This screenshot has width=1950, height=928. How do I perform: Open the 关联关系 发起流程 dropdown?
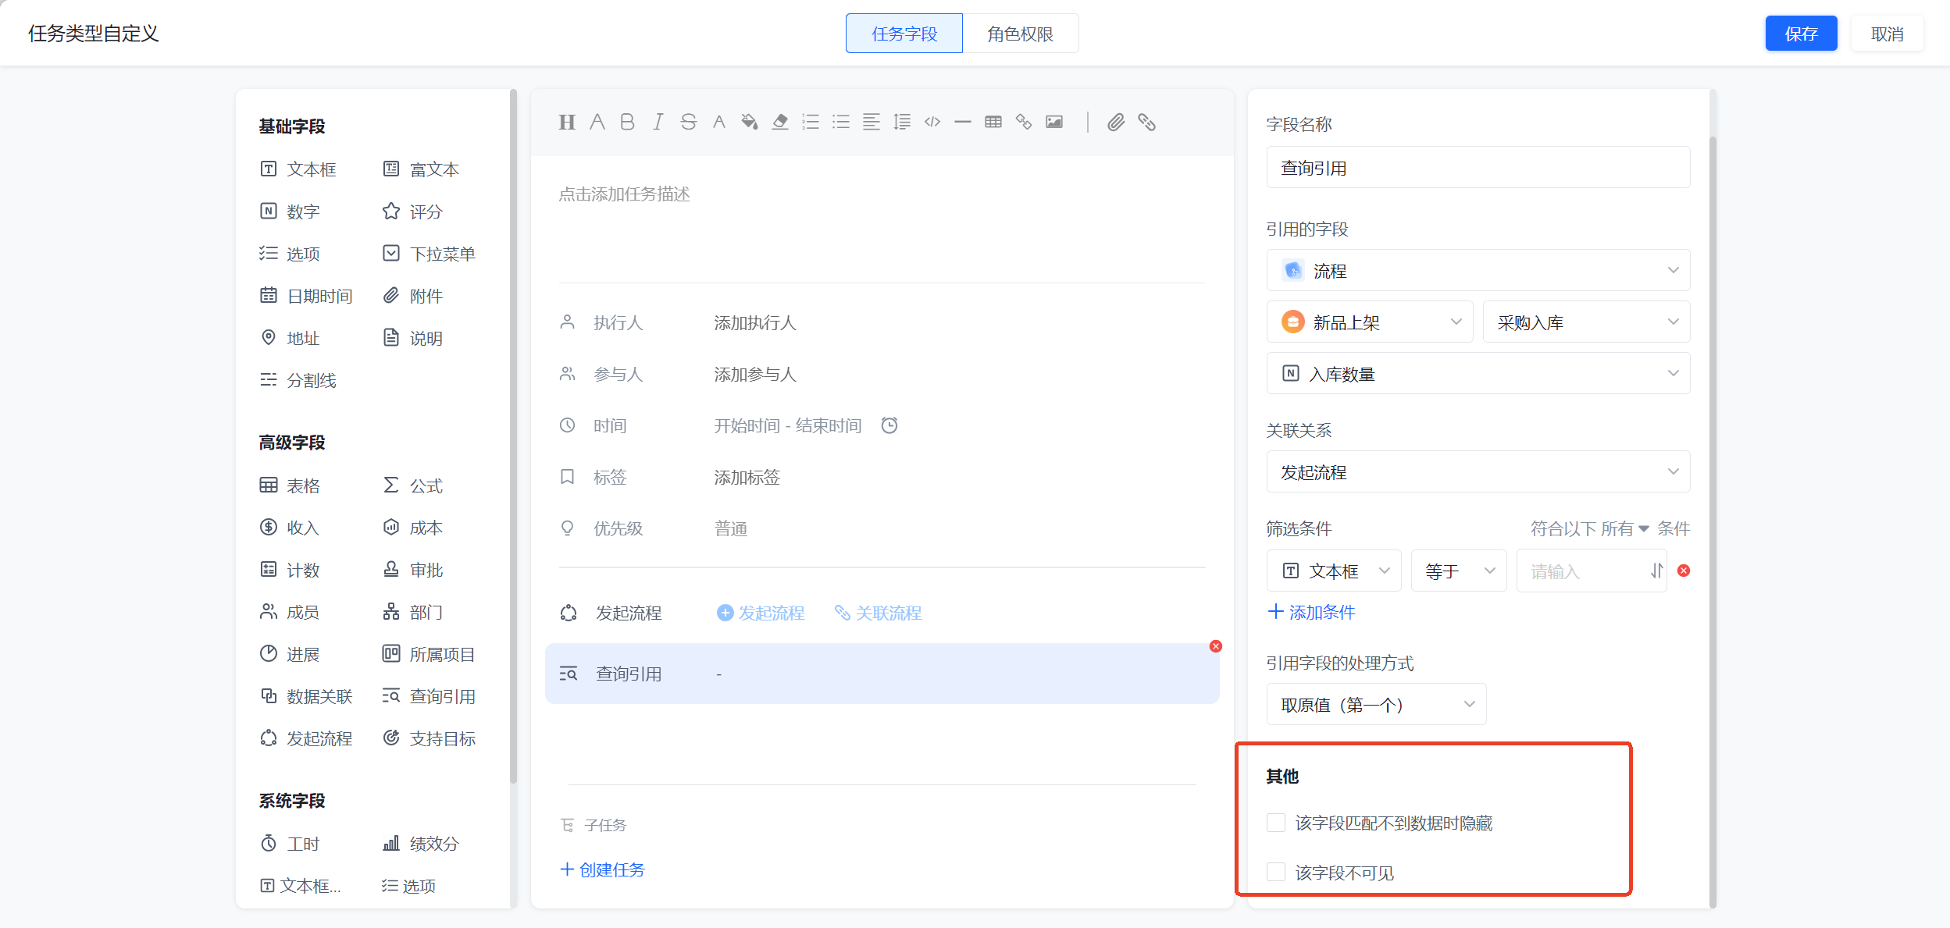[1478, 471]
